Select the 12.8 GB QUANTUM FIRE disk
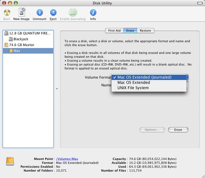The width and height of the screenshot is (205, 178). click(x=28, y=33)
